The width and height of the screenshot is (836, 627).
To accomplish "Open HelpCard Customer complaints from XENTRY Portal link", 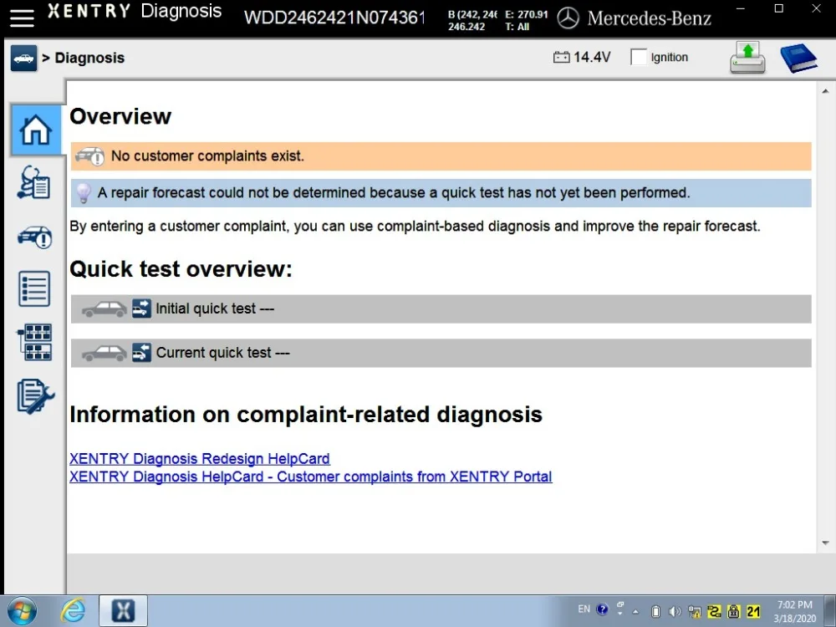I will (x=311, y=477).
